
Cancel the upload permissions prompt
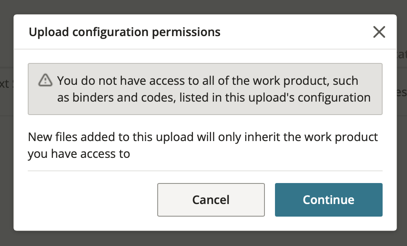point(211,199)
